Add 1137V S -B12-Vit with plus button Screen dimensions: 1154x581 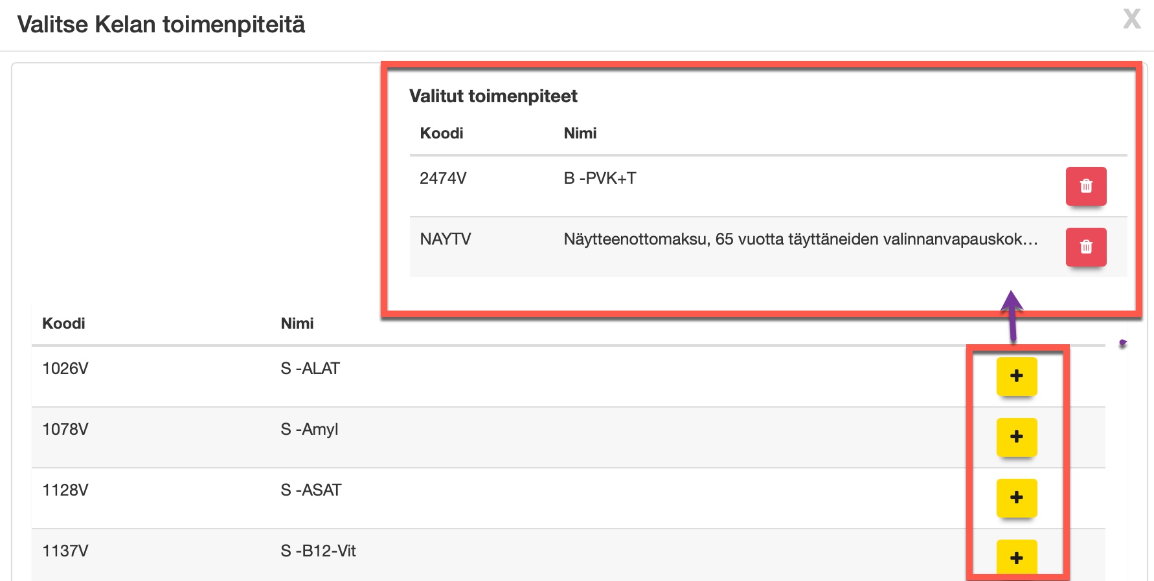click(x=1017, y=558)
